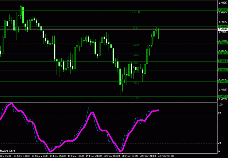
Task: Click the indicator scale value 100
Action: (220, 105)
